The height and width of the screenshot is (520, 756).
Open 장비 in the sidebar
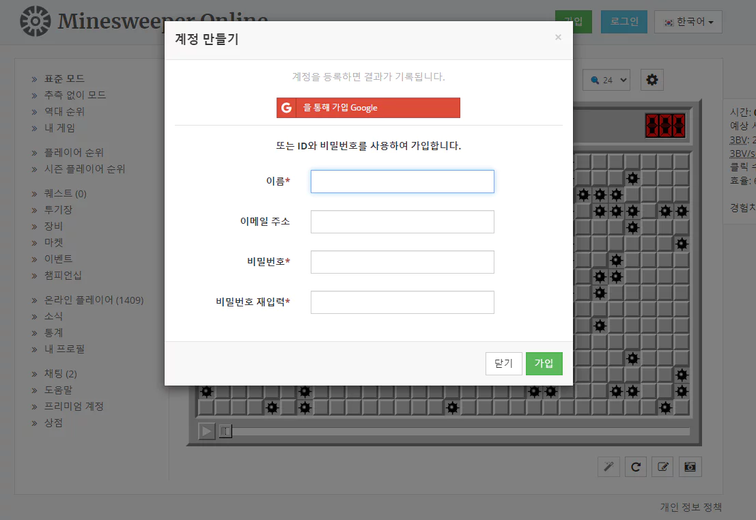pyautogui.click(x=53, y=226)
